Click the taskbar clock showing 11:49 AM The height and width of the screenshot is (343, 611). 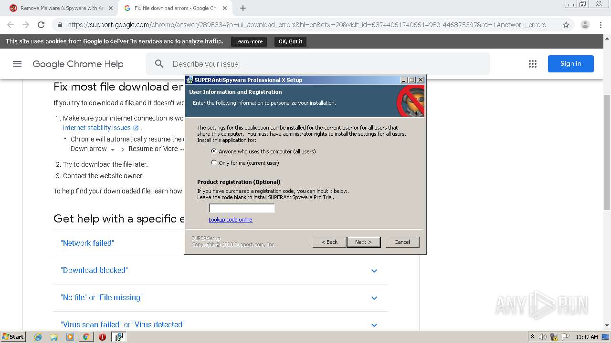coord(587,337)
